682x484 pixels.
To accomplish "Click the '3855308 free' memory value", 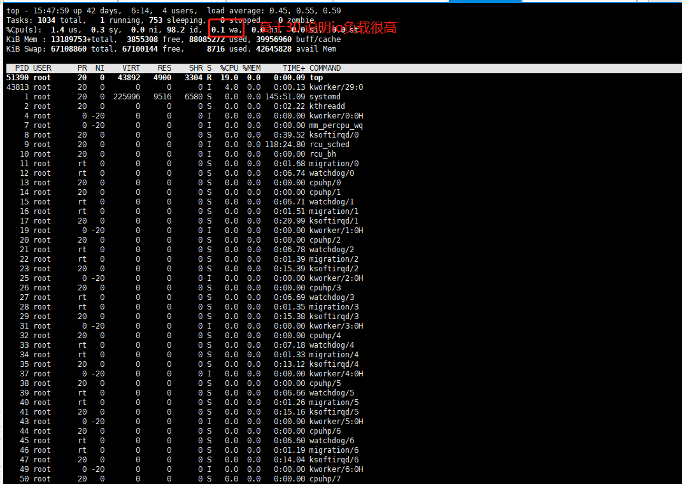I will point(153,39).
